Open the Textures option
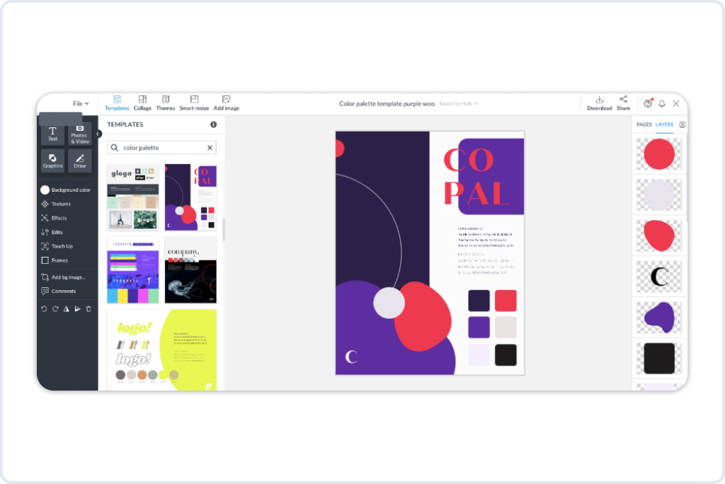Viewport: 725px width, 484px height. point(56,204)
